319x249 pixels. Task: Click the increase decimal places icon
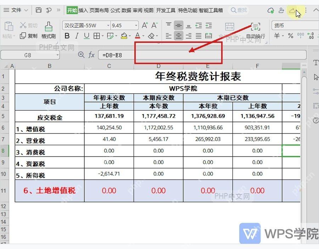[310, 36]
